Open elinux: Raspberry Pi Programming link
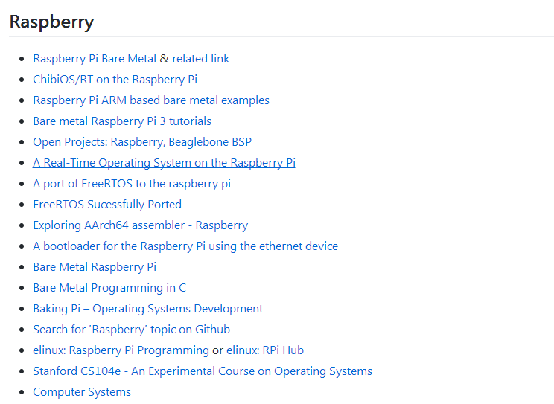 tap(121, 350)
